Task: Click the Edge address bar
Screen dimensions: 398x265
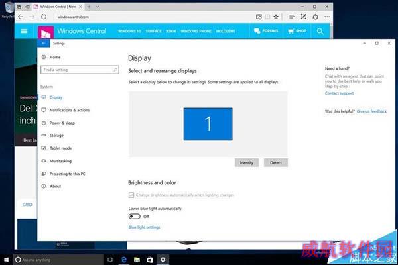Action: click(x=153, y=17)
